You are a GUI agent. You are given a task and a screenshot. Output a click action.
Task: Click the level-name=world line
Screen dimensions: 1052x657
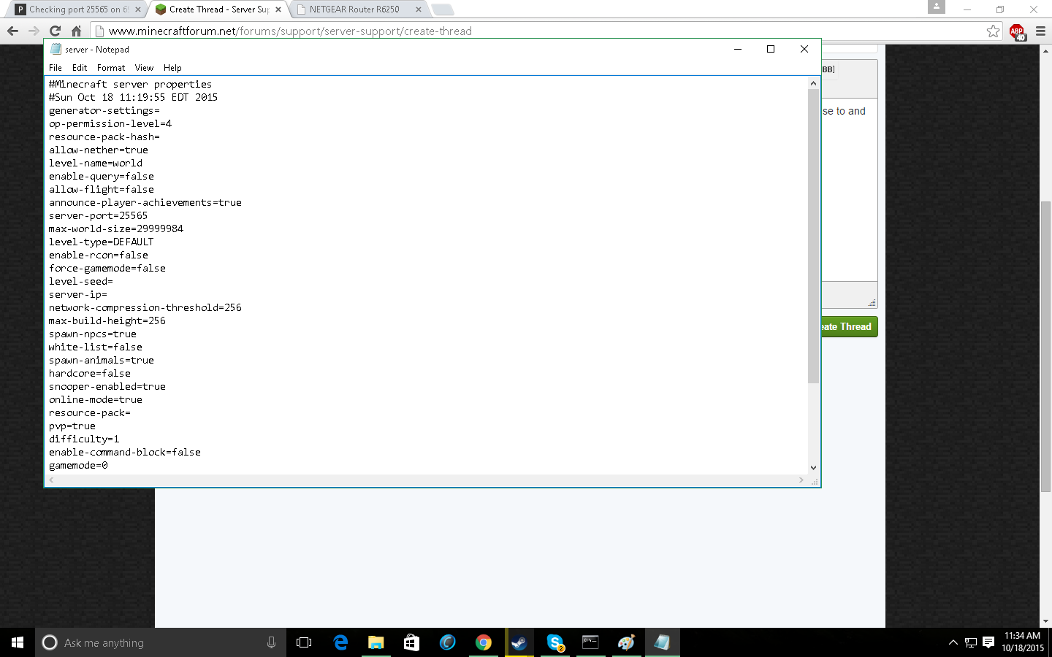[96, 163]
